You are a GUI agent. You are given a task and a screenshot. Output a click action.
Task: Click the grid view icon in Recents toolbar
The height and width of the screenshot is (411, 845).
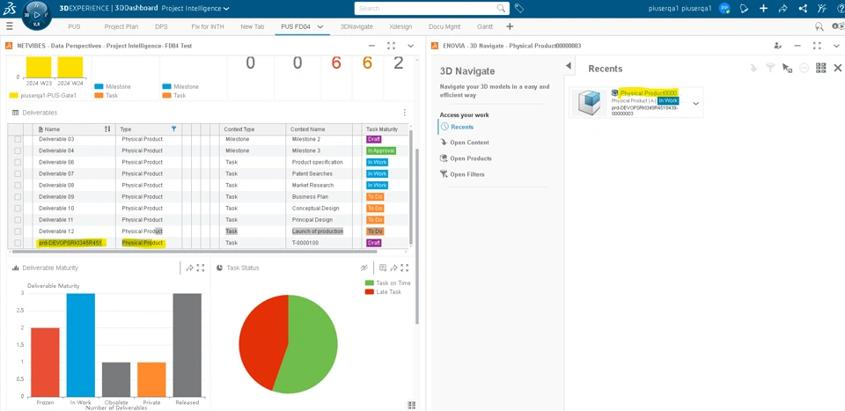820,68
